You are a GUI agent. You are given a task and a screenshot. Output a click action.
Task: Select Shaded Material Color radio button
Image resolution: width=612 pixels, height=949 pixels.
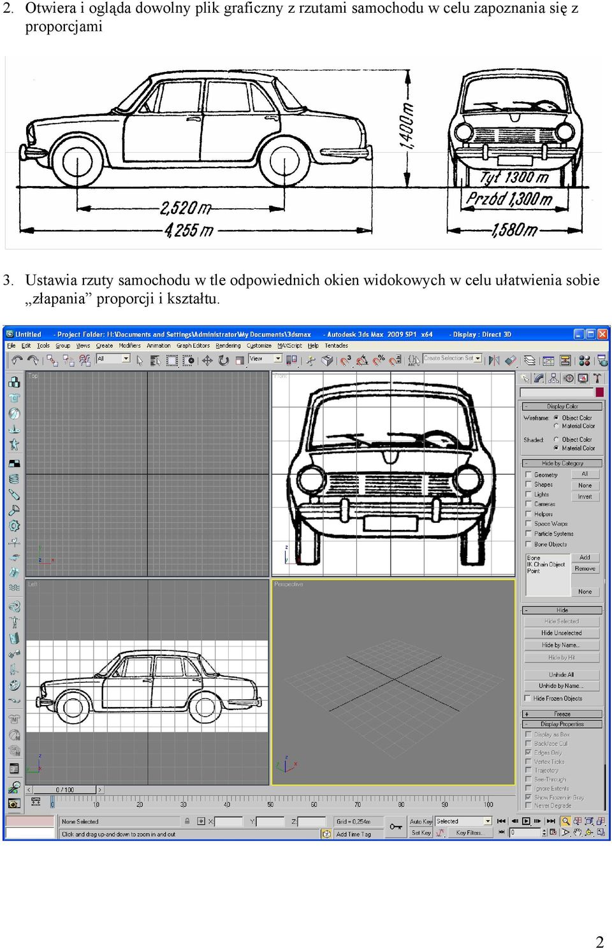(556, 448)
